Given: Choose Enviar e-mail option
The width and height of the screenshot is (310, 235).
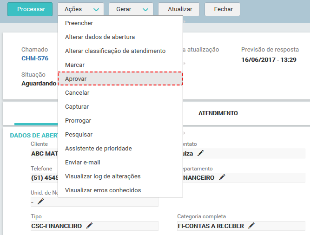Looking at the screenshot, I should point(120,163).
